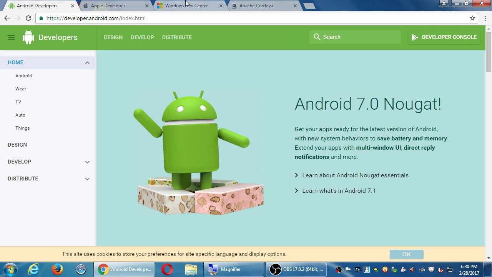Open the DEVELOPER CONSOLE button

tap(444, 37)
